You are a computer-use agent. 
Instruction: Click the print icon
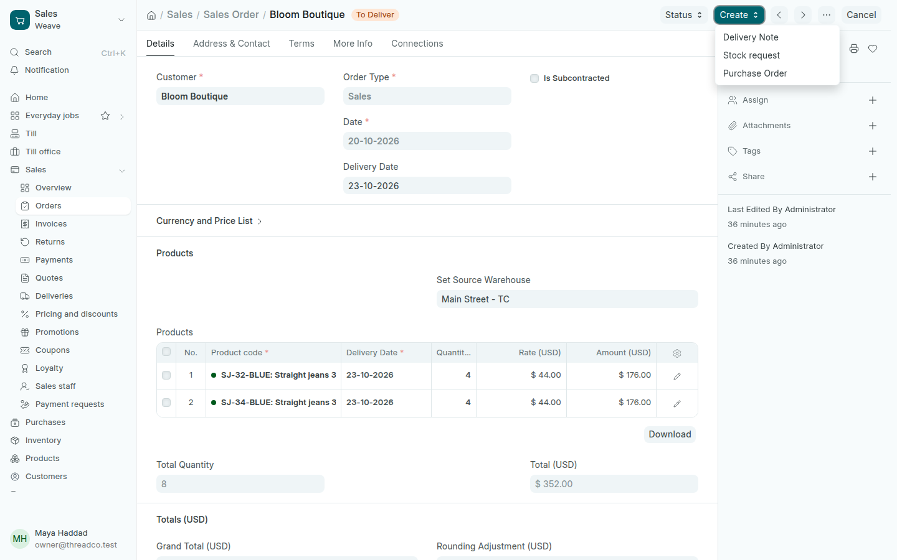(854, 49)
